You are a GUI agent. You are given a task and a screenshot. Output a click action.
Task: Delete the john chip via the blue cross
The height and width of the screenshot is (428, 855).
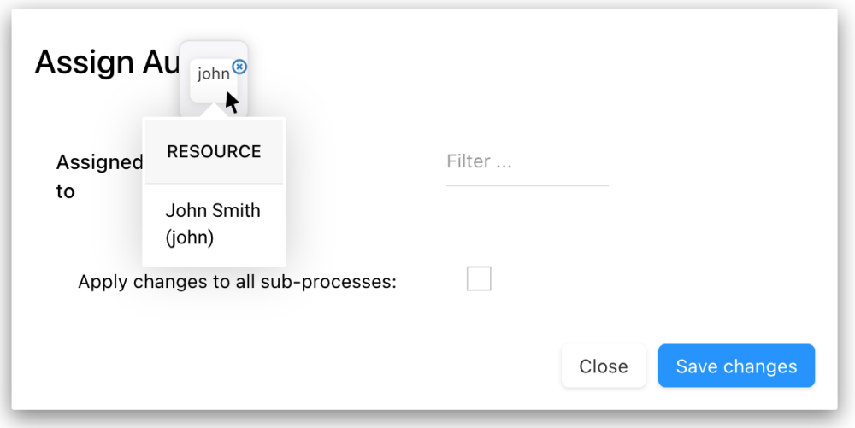(239, 67)
